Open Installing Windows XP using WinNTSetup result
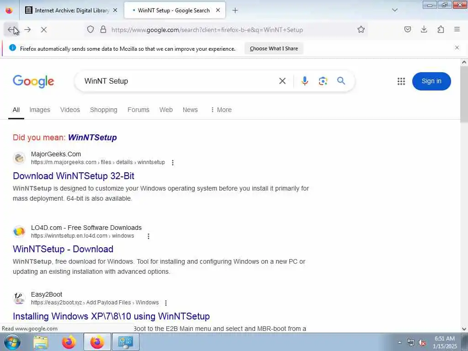Image resolution: width=468 pixels, height=351 pixels. tap(112, 316)
